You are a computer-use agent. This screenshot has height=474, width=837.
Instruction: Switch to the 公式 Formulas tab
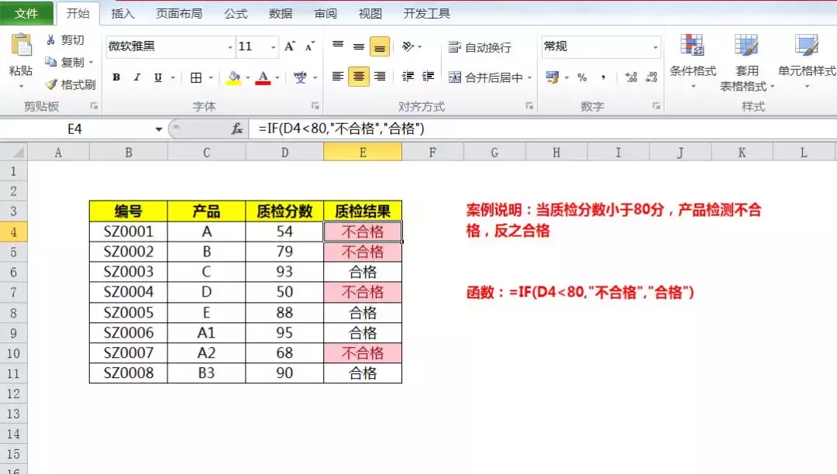[x=236, y=13]
